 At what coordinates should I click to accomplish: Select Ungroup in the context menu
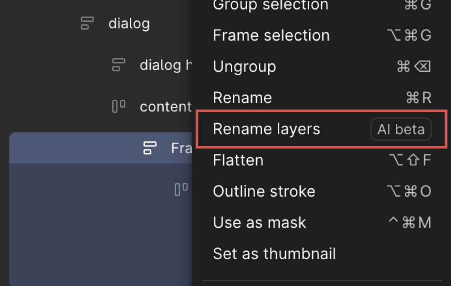322,66
